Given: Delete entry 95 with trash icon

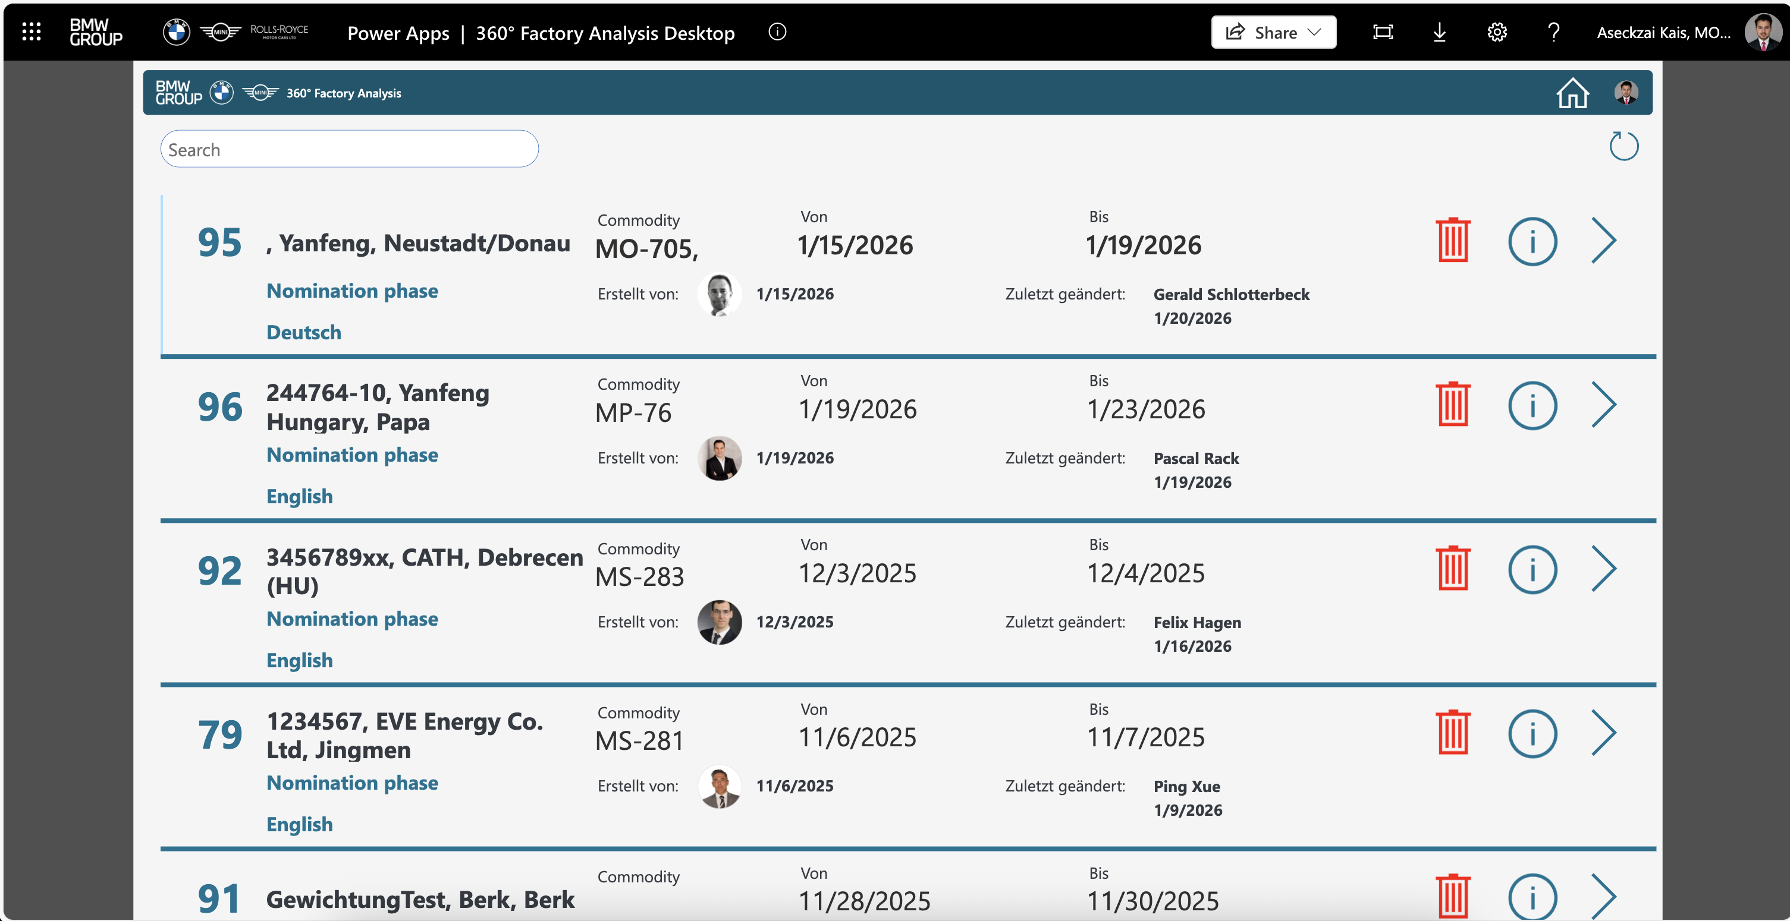Looking at the screenshot, I should point(1452,241).
